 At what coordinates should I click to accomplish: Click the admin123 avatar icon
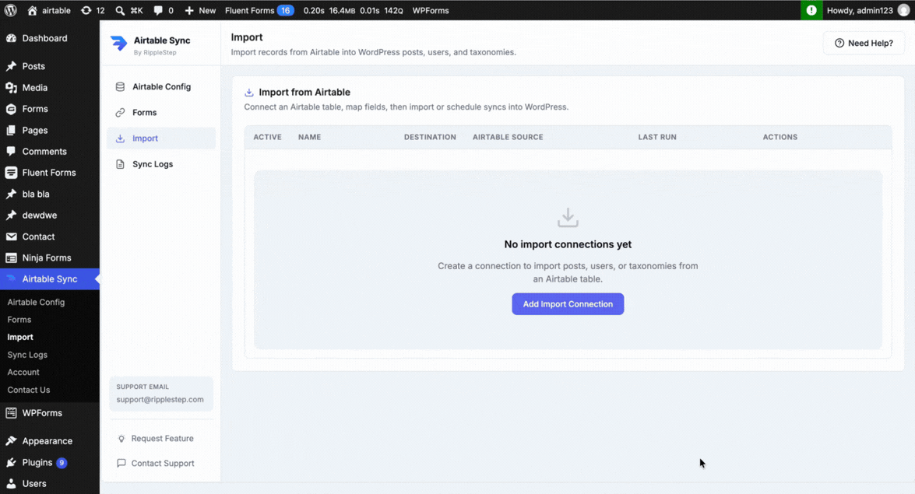tap(903, 10)
